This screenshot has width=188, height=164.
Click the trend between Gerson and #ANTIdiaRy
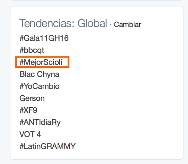point(28,110)
